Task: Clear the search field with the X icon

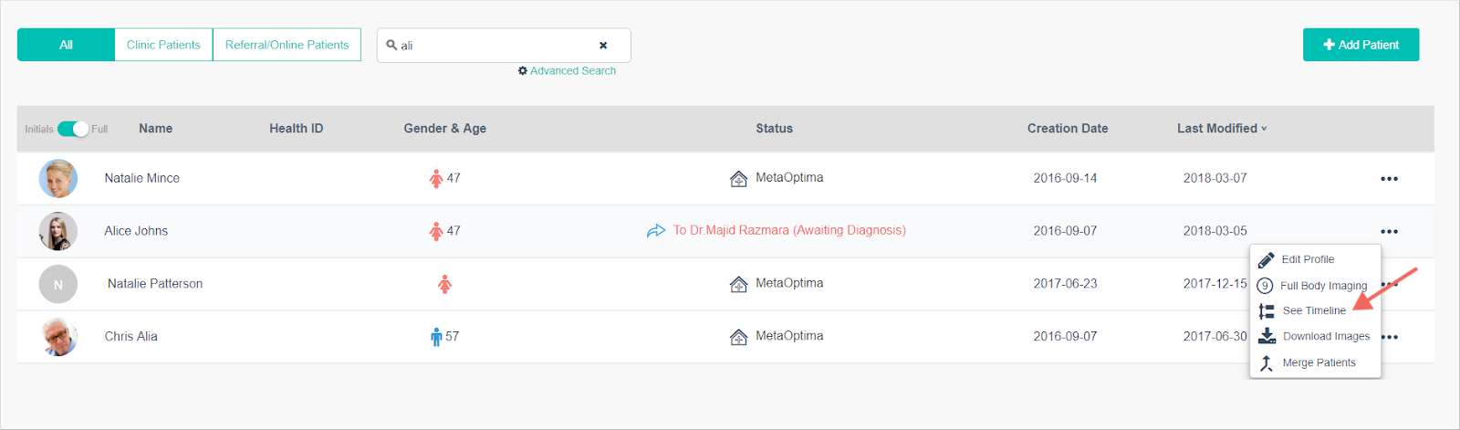Action: 603,46
